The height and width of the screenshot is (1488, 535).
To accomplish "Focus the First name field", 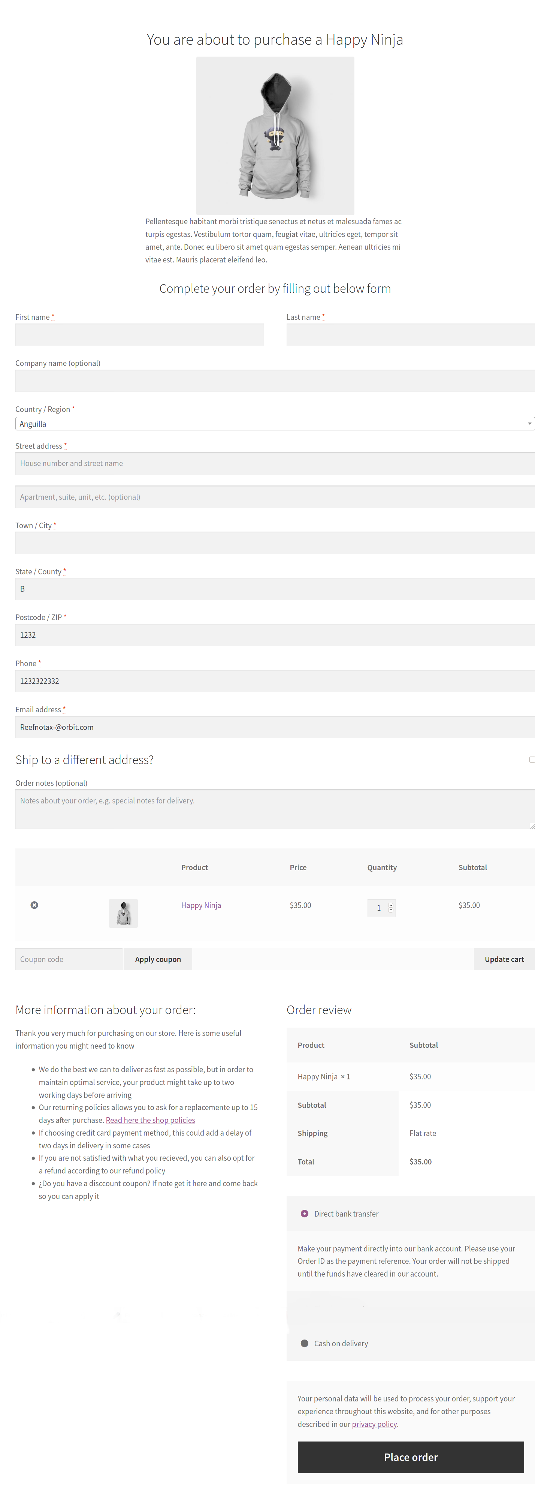I will point(140,334).
